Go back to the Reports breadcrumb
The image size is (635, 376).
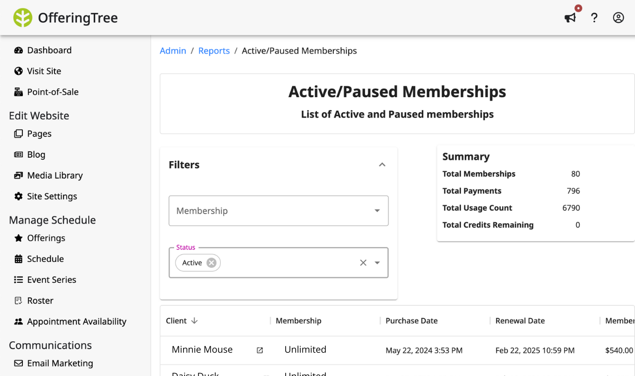[x=214, y=51]
